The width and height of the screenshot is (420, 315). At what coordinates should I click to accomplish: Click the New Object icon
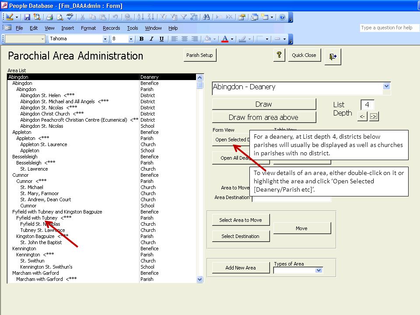tap(265, 17)
